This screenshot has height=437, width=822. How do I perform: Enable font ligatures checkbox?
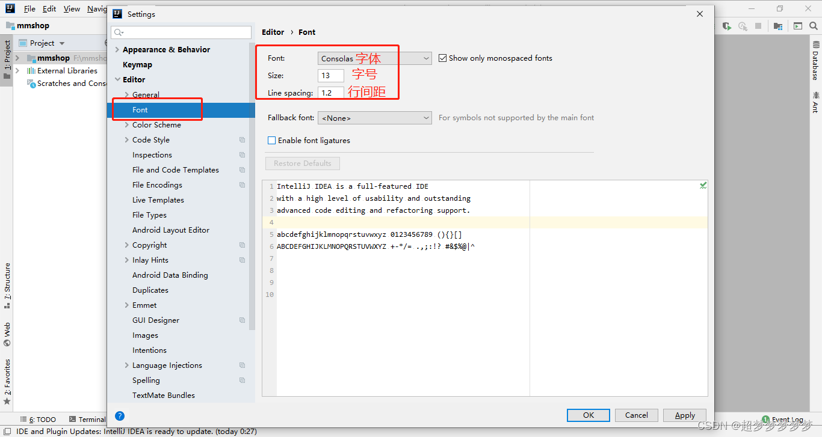(272, 141)
